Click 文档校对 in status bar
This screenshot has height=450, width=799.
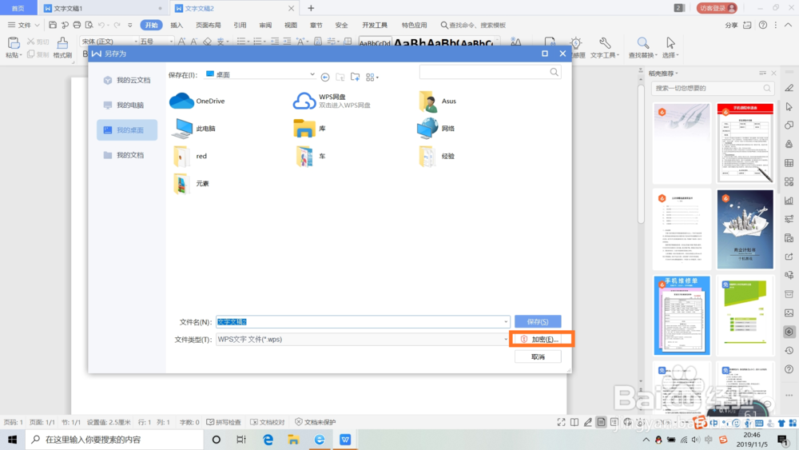(268, 422)
